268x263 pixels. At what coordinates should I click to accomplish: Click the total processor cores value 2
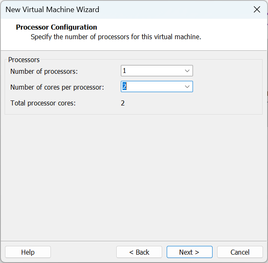pyautogui.click(x=123, y=103)
